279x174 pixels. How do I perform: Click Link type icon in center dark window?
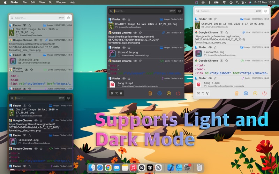163,33
